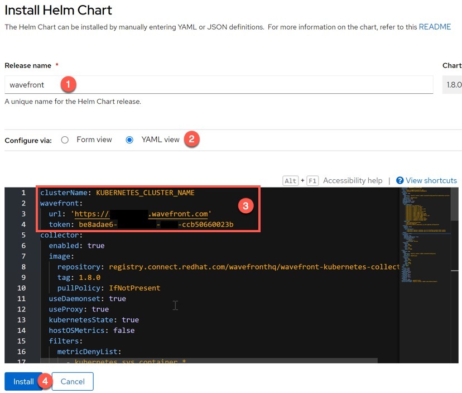Click the 'wavefront:' key on line 2
The height and width of the screenshot is (393, 462).
click(61, 203)
